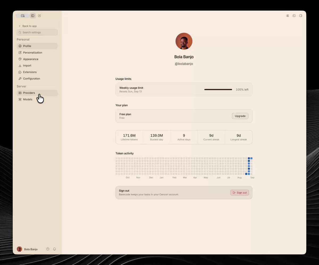Screen dimensions: 319x265
Task: Click the Import download icon
Action: tap(20, 66)
